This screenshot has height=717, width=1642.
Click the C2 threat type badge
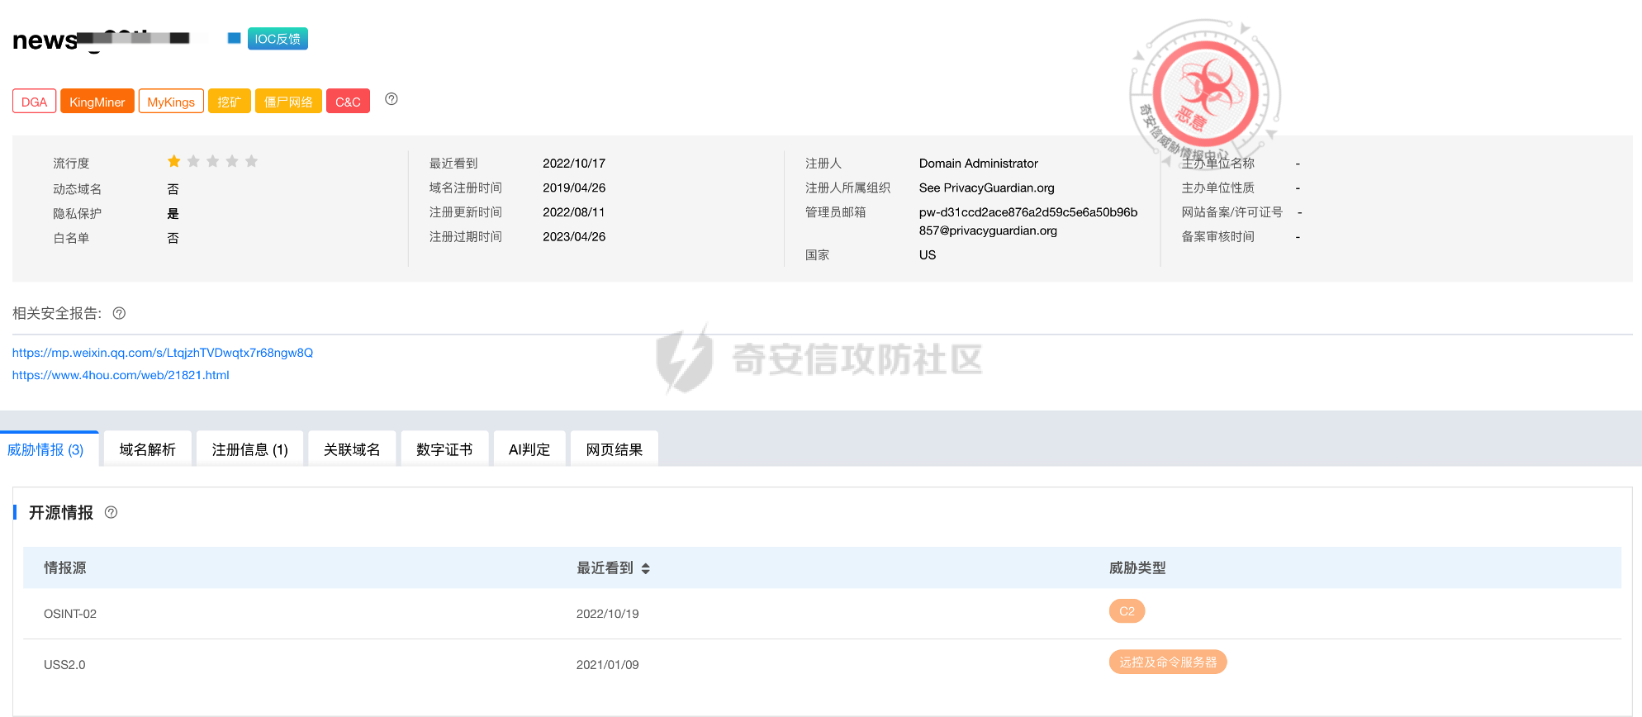pyautogui.click(x=1127, y=611)
